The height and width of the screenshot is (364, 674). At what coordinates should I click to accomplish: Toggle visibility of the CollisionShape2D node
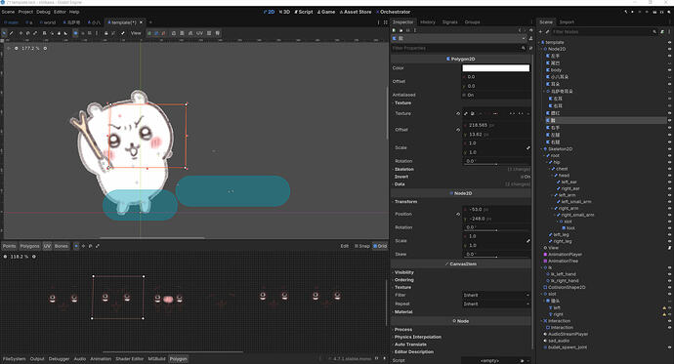pyautogui.click(x=669, y=287)
